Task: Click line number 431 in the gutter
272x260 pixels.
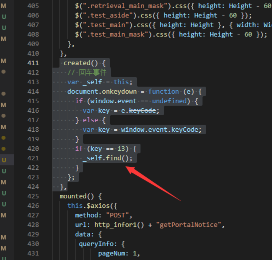Action: [33, 253]
